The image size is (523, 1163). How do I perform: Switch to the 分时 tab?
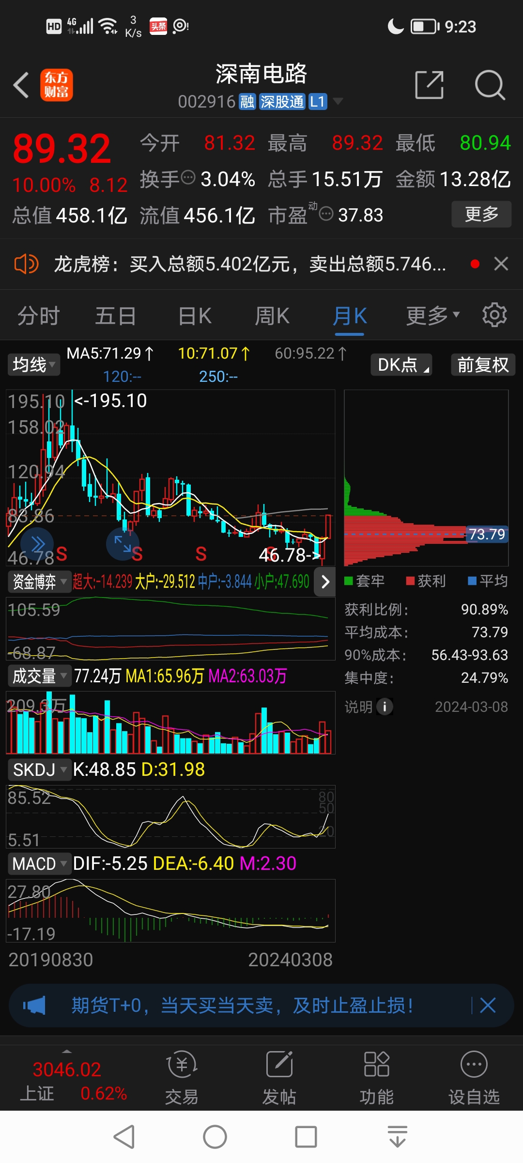(39, 316)
